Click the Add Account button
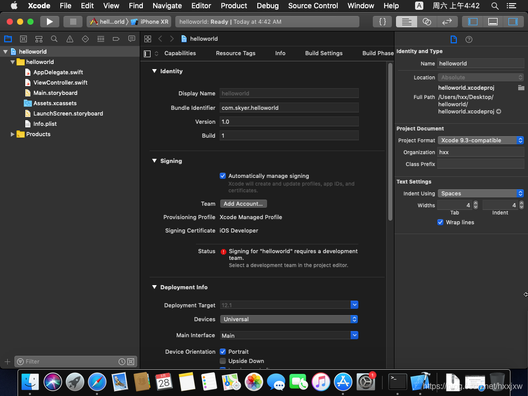 pyautogui.click(x=243, y=204)
